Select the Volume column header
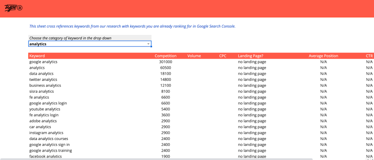Screen dimensions: 374x160 point(194,56)
